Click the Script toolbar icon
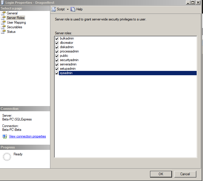The width and height of the screenshot is (203, 181). [53, 9]
